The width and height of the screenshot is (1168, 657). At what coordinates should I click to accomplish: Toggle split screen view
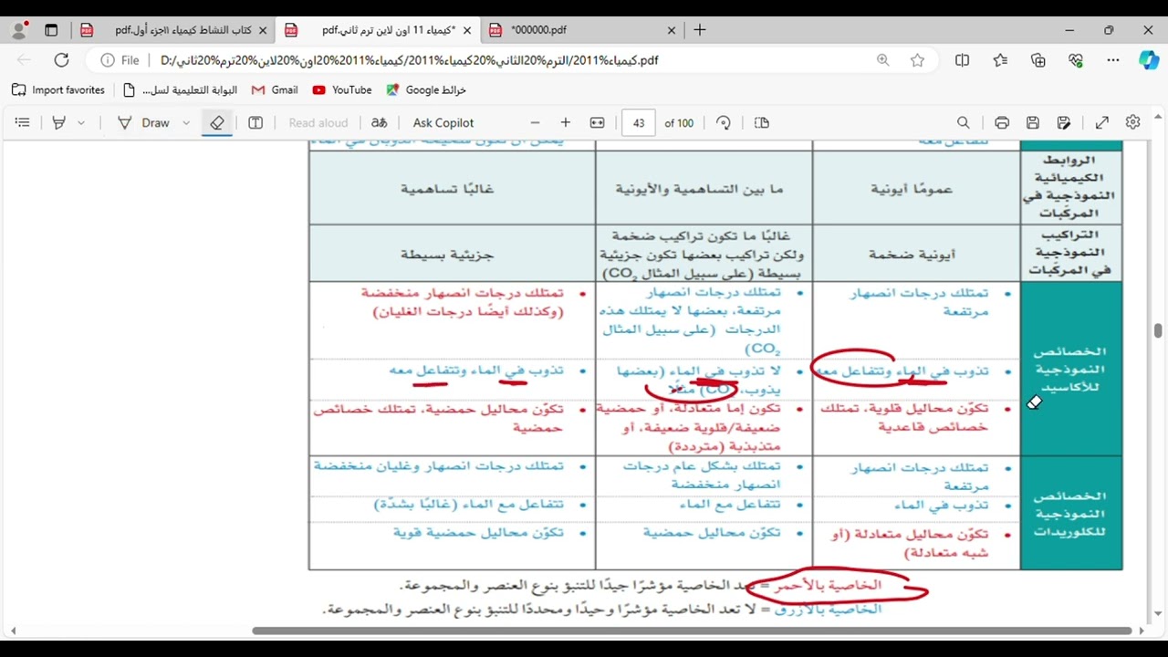pyautogui.click(x=962, y=60)
